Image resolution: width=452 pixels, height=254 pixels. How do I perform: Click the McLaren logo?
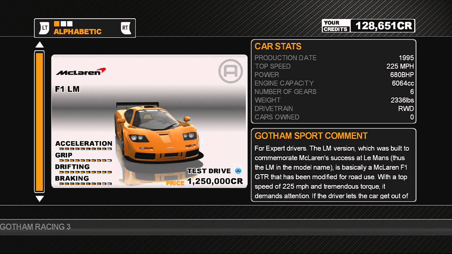click(81, 71)
